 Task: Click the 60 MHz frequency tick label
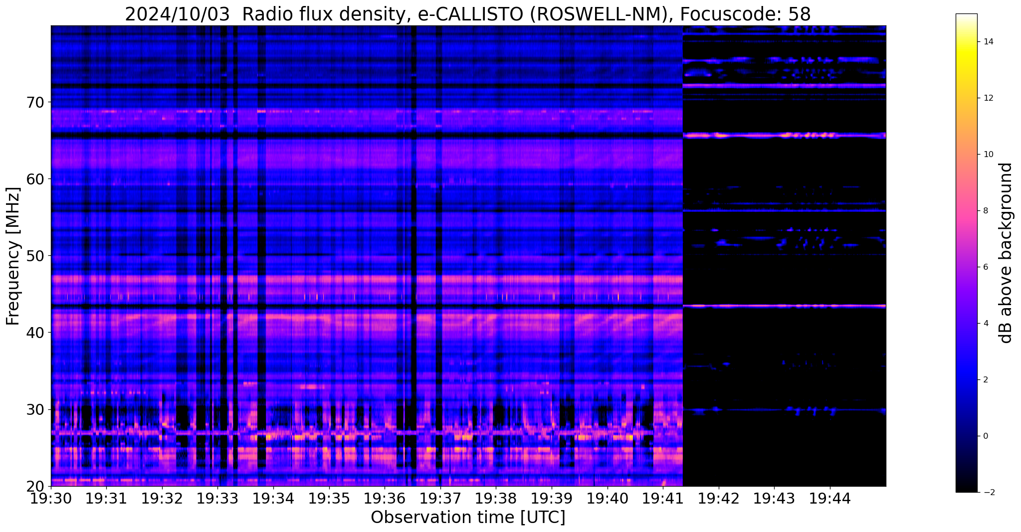[x=35, y=179]
